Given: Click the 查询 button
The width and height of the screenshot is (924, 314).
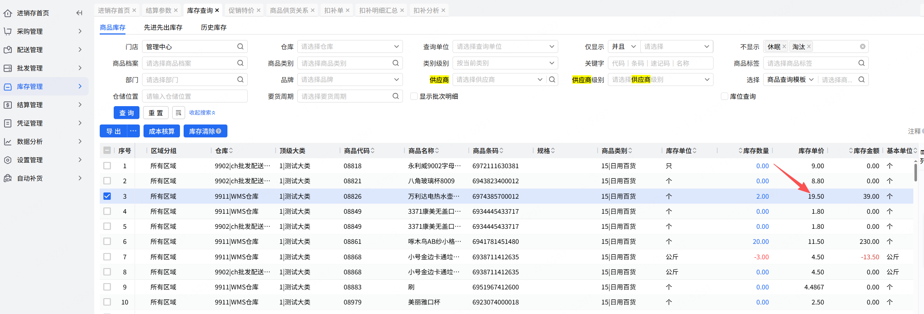Looking at the screenshot, I should 127,113.
